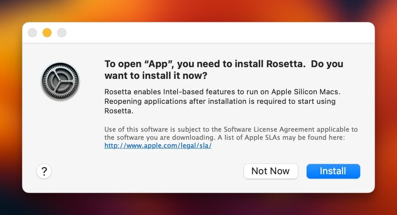Choose Not Now to skip Rosetta

click(x=271, y=171)
